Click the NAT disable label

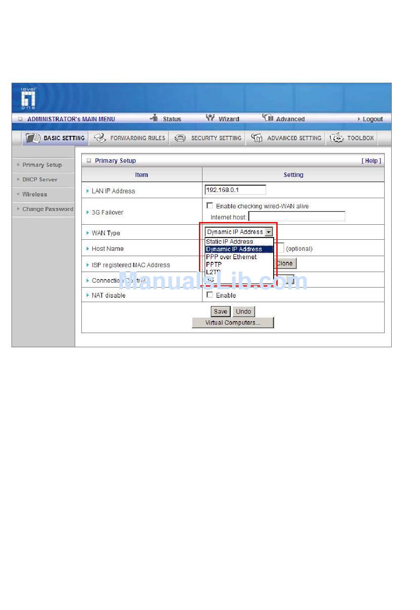pos(108,295)
